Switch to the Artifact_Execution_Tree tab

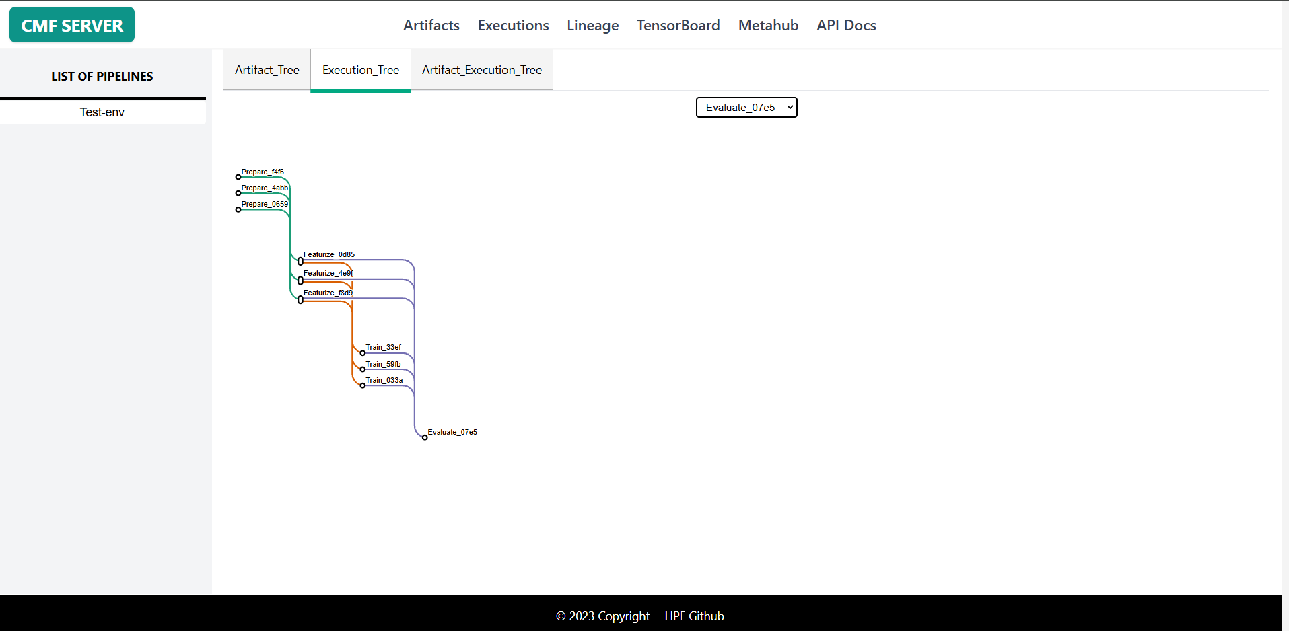pyautogui.click(x=481, y=69)
